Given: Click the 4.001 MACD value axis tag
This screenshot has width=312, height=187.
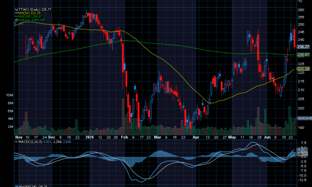Looking at the screenshot, I should tap(303, 149).
